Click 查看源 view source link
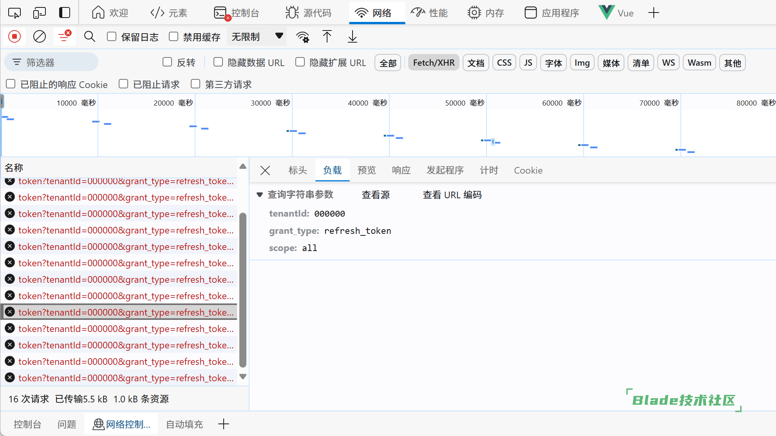776x436 pixels. point(376,195)
